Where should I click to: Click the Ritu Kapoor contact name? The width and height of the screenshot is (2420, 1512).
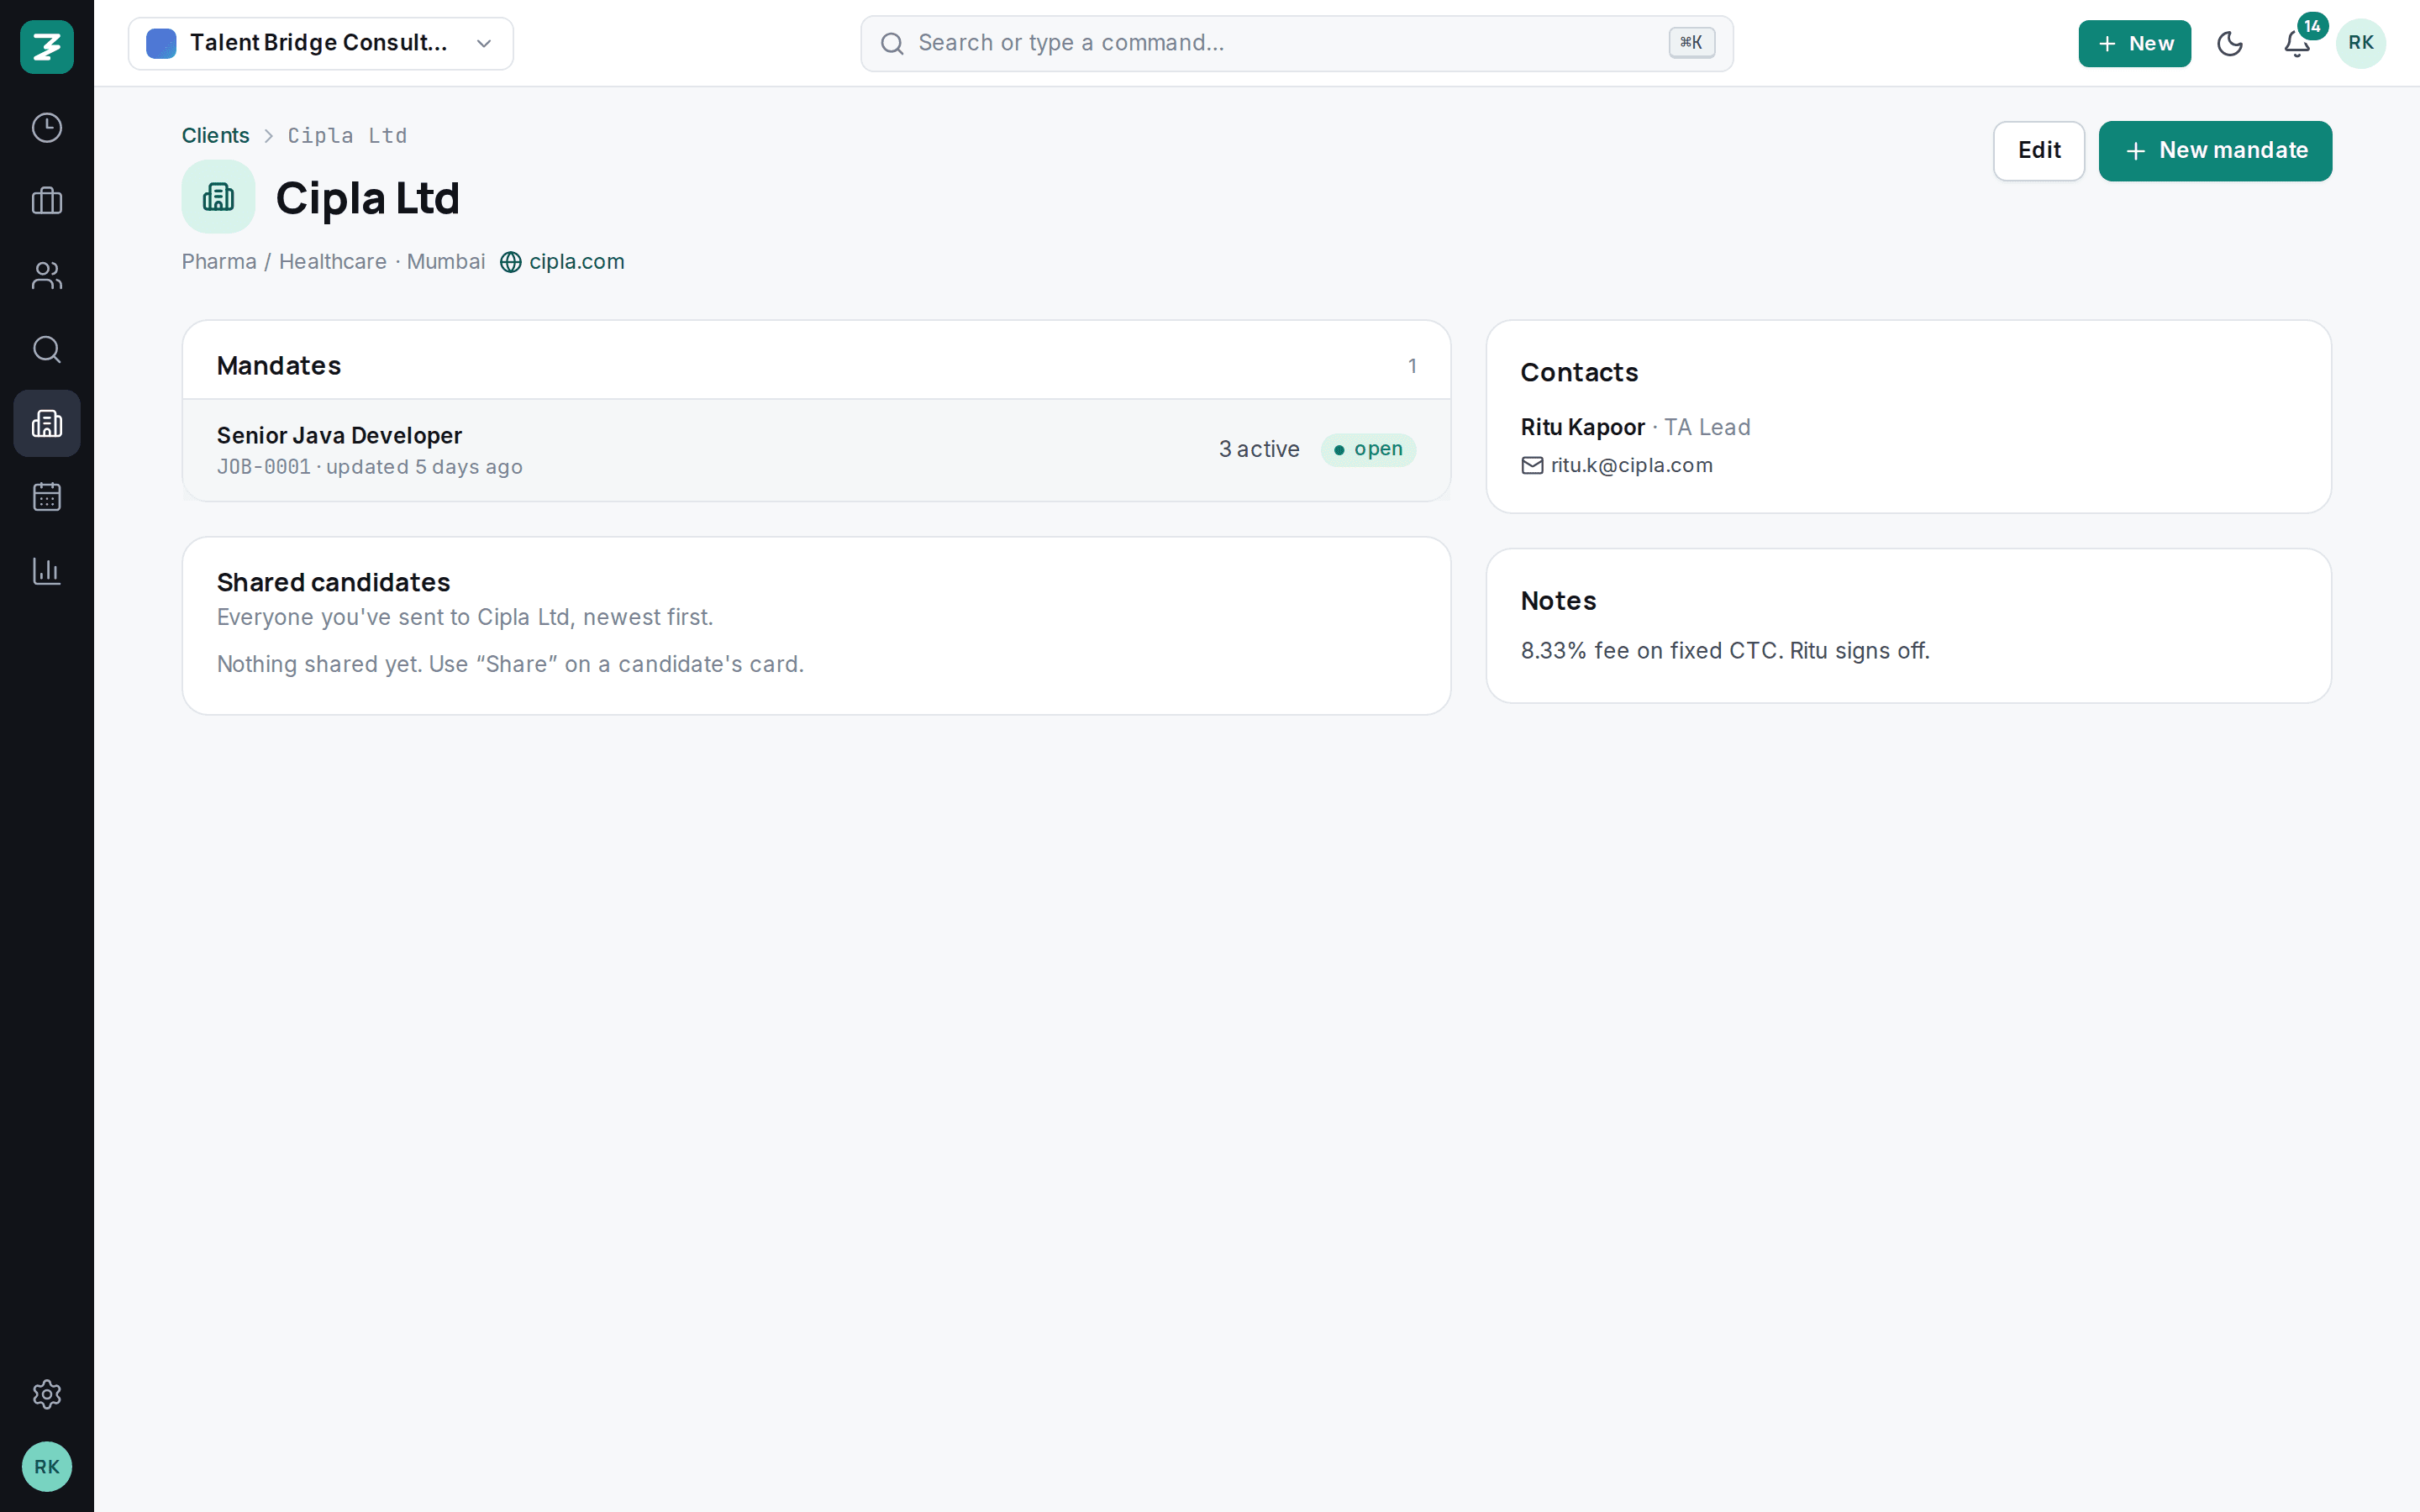[1582, 428]
